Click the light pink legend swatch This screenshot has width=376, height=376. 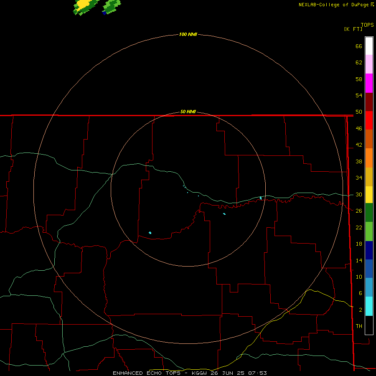point(369,64)
